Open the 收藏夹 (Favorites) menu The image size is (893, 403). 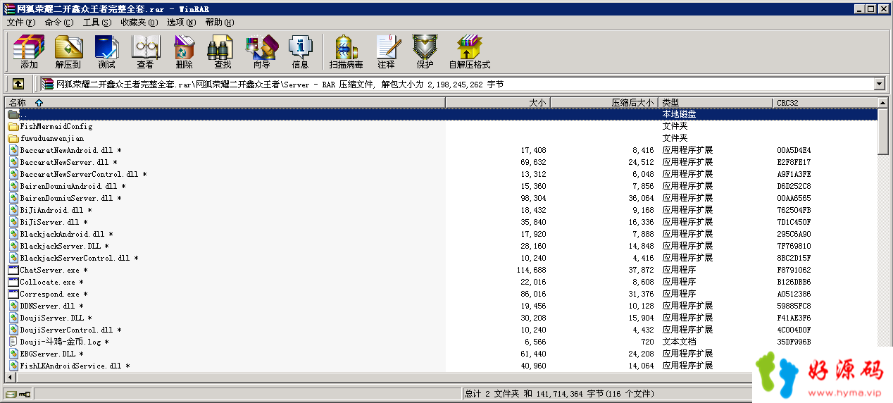(x=139, y=23)
